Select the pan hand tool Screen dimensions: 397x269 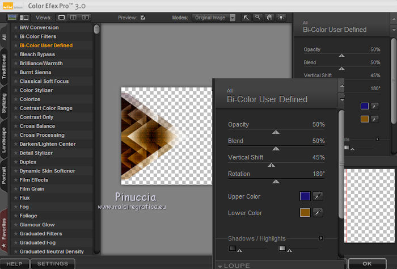click(x=269, y=18)
